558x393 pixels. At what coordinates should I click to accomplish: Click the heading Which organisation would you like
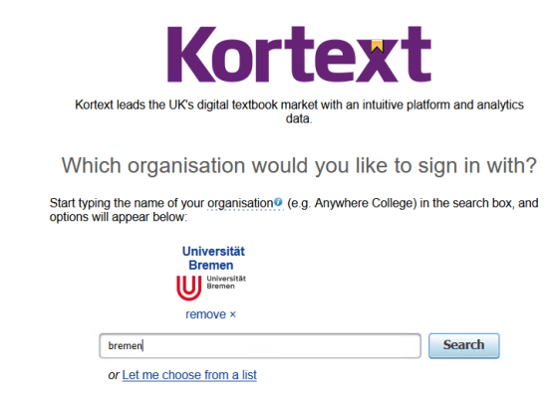pos(299,165)
